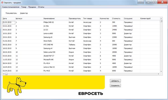
Task: Select the Lenovo Vibe X2 cell
Action: (x=56, y=67)
